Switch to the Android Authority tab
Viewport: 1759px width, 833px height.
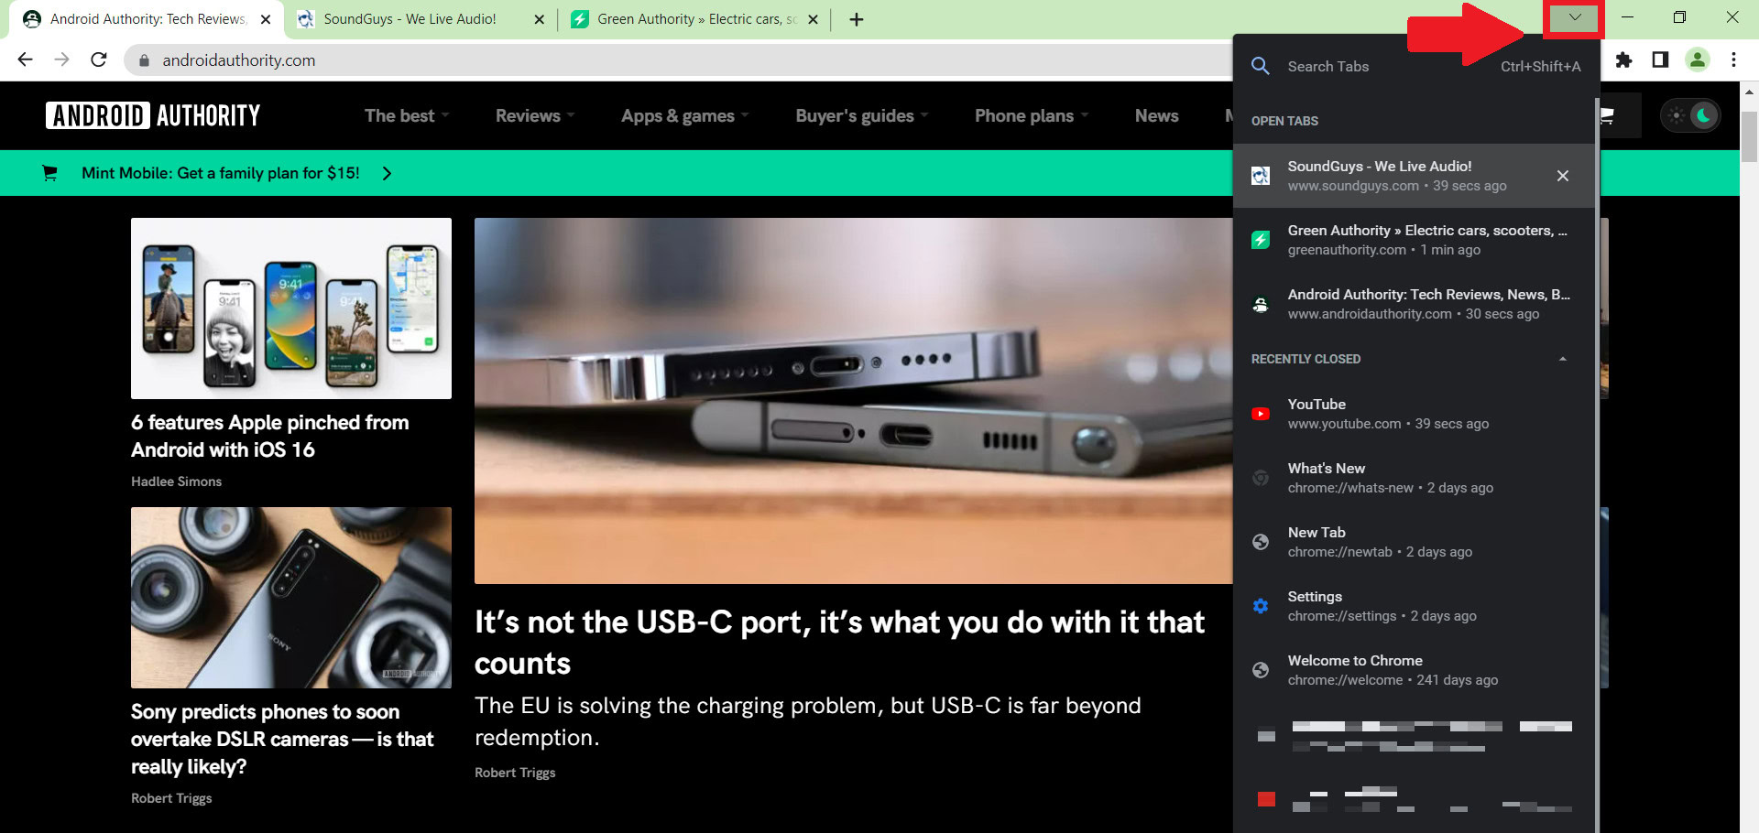click(x=147, y=19)
